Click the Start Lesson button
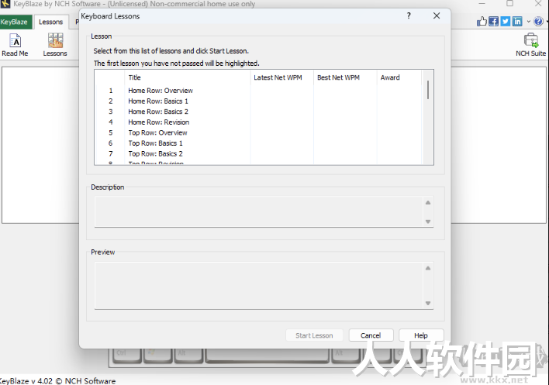The height and width of the screenshot is (385, 549). click(x=314, y=335)
